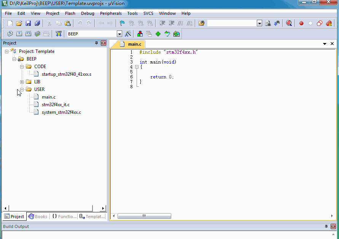
Task: Open Pack Installer icon
Action: [x=177, y=34]
